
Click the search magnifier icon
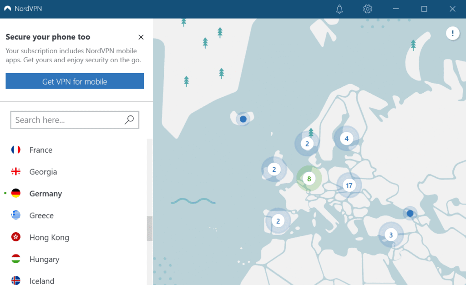130,120
